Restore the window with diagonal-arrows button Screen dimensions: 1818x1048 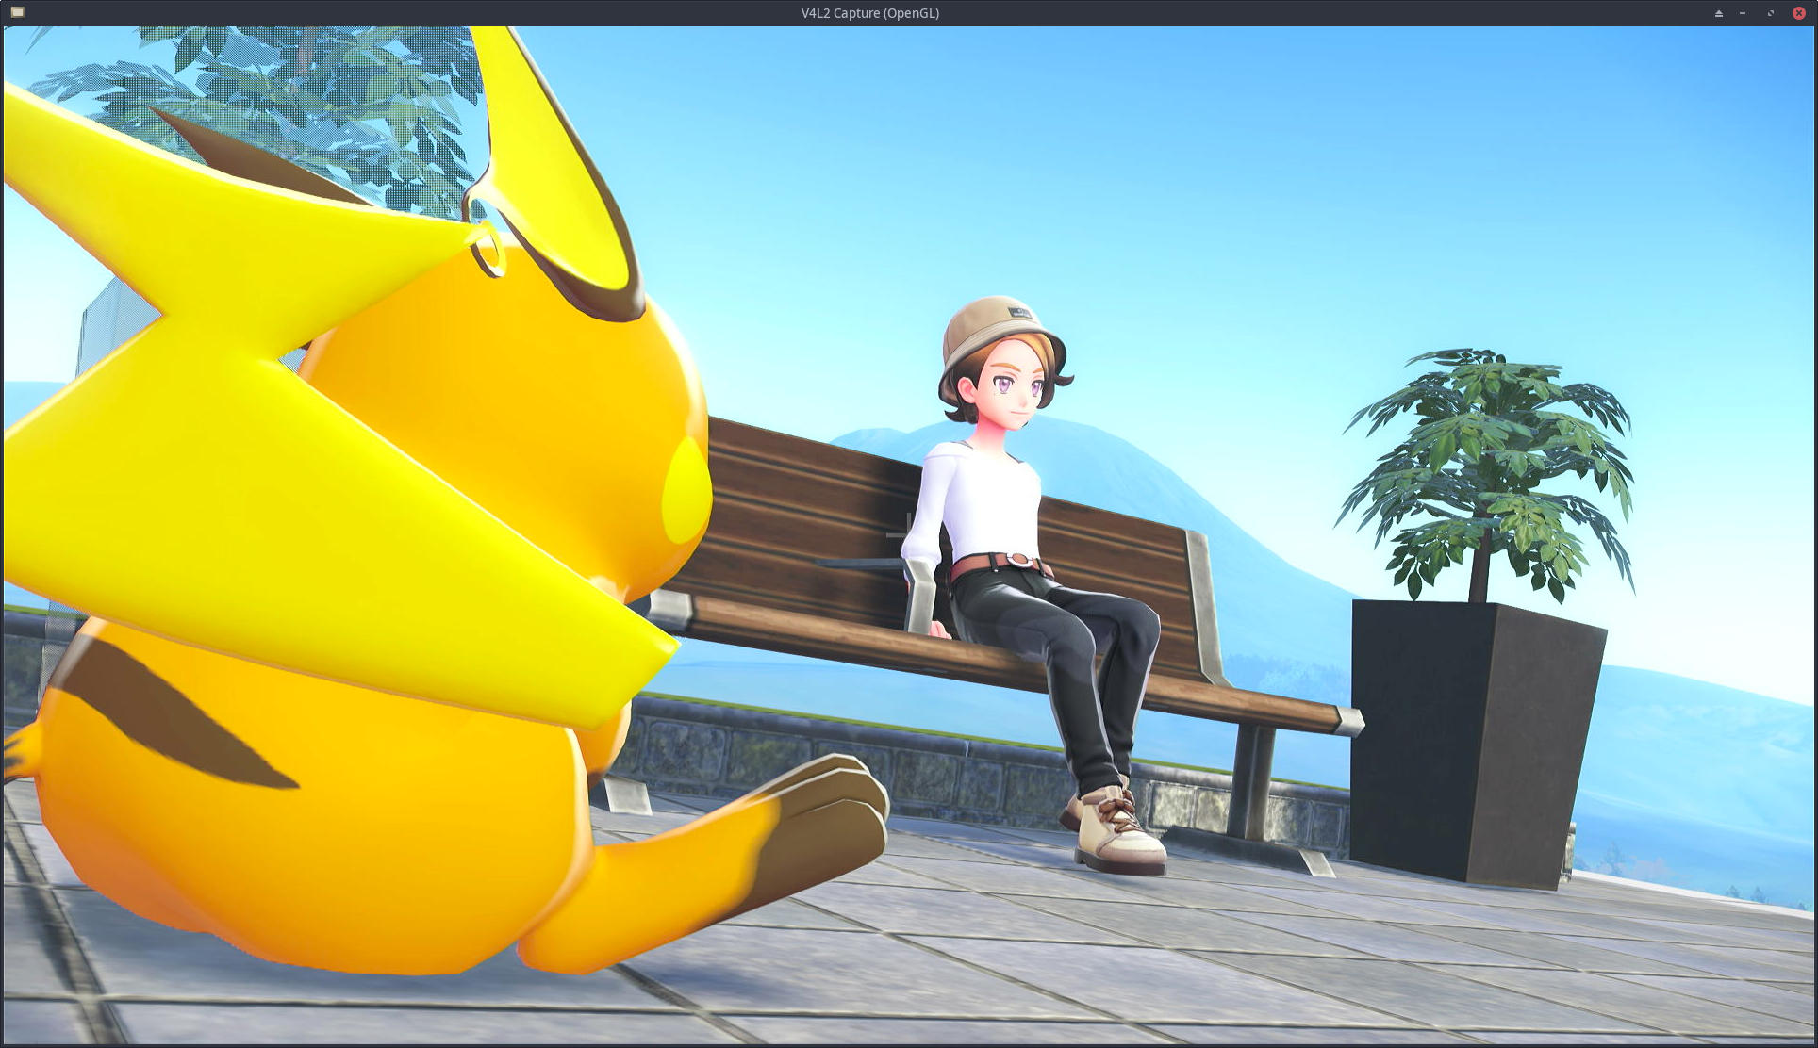coord(1770,13)
